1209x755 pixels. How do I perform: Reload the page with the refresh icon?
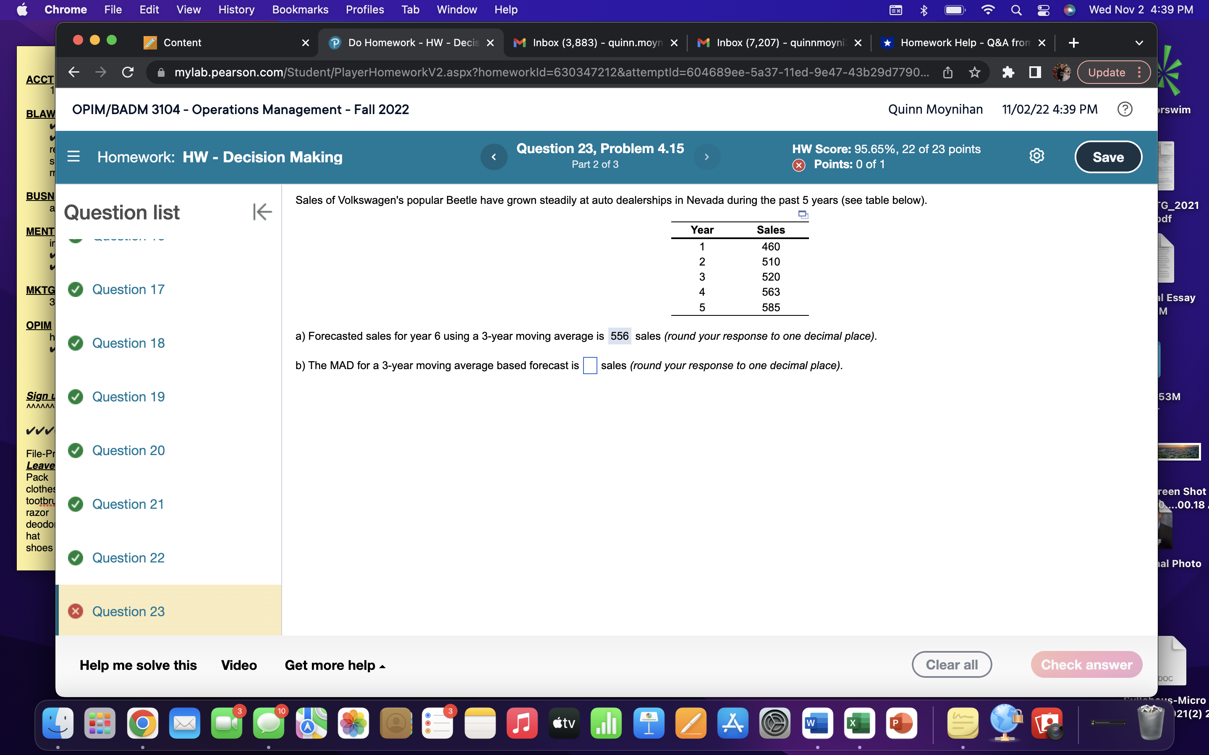[x=128, y=72]
